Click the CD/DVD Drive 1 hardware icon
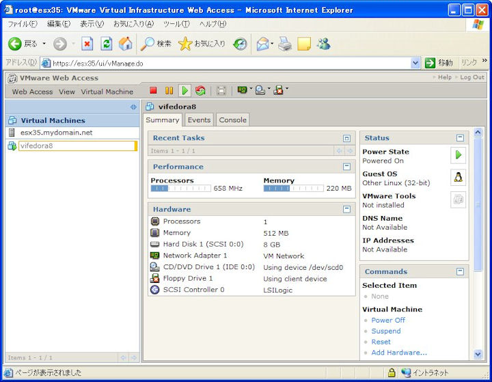The image size is (492, 382). (x=154, y=267)
